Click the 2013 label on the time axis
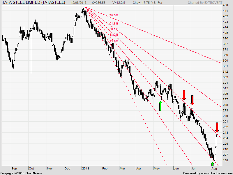 86,168
